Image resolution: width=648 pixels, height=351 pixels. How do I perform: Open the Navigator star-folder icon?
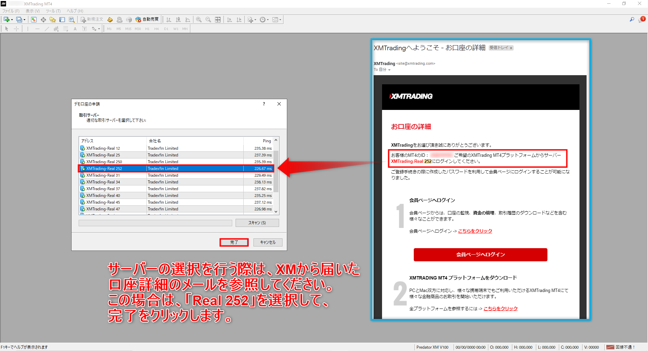[53, 20]
